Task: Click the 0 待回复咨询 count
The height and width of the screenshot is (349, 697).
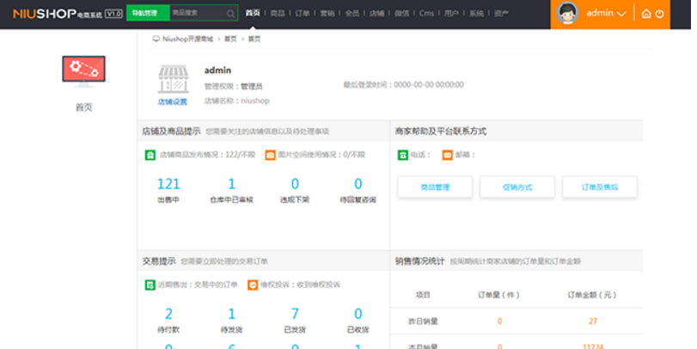Action: pyautogui.click(x=358, y=184)
